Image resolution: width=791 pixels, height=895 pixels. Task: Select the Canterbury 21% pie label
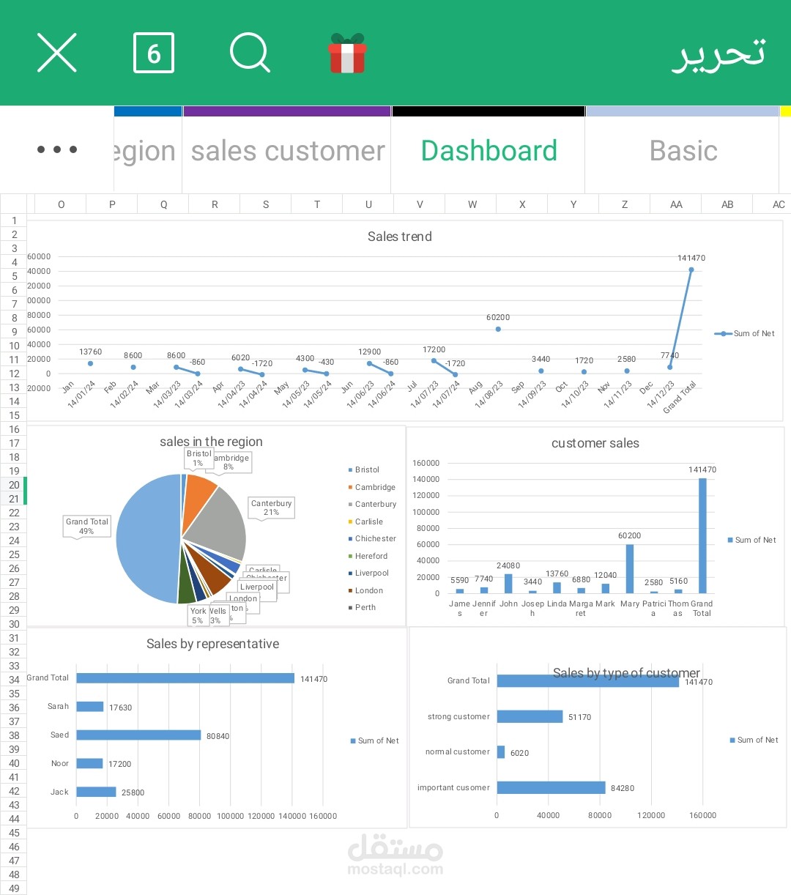[272, 508]
